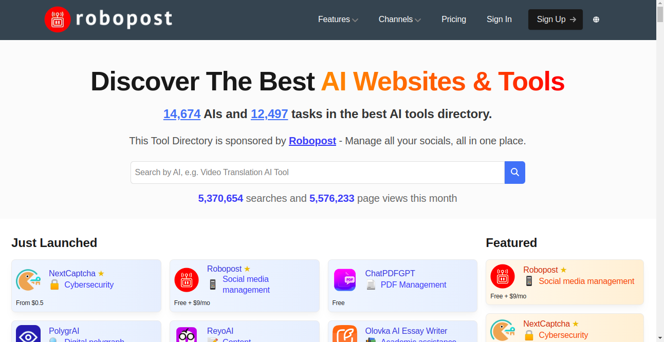Click 'Free + $9/mo' price in Just Launched Robopost card

(x=192, y=303)
